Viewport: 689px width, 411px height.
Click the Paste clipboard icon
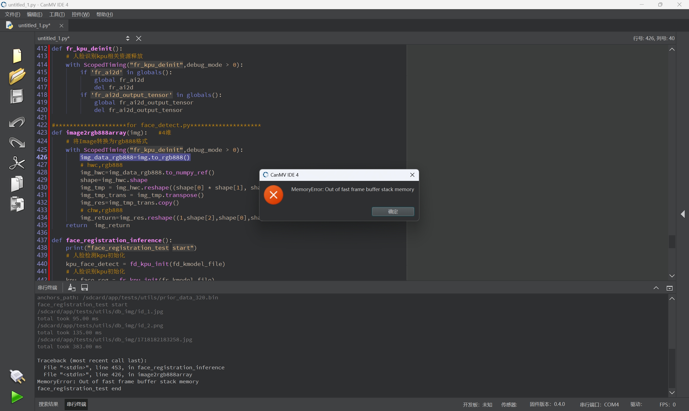coord(17,204)
